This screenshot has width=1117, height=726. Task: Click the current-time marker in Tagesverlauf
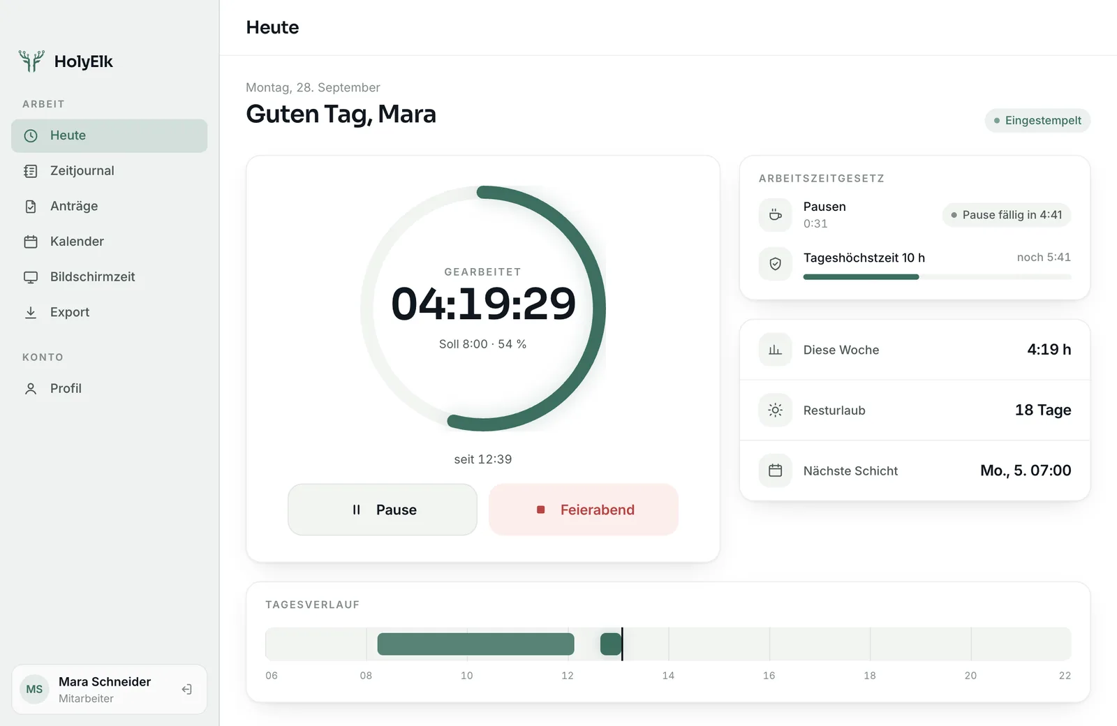pyautogui.click(x=622, y=644)
